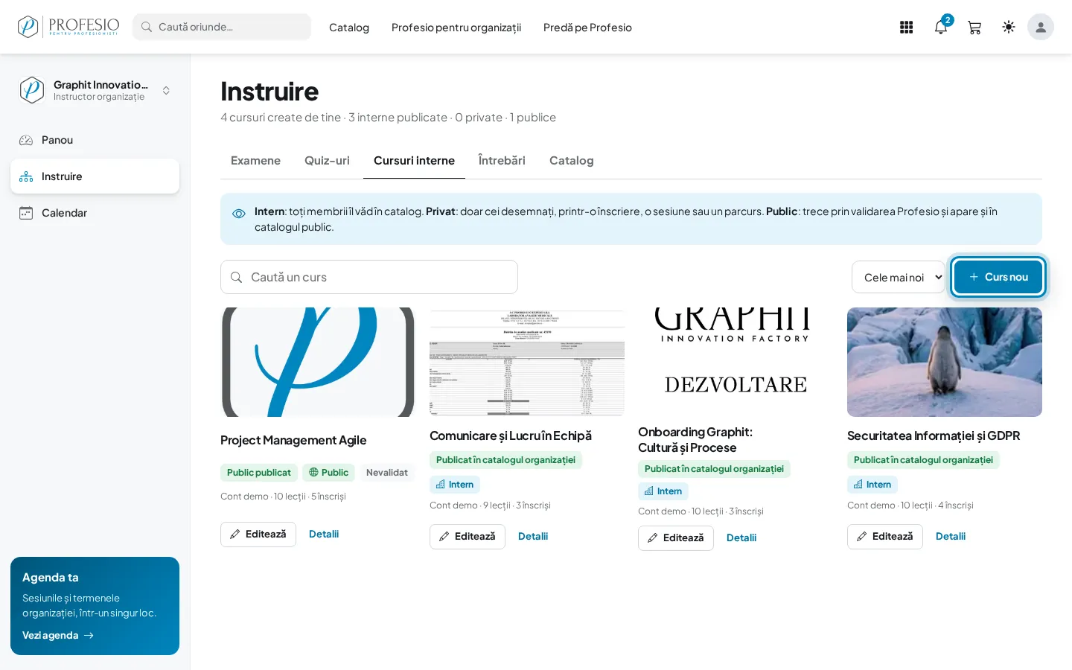Click the Graphit Innovation organization logo
This screenshot has width=1072, height=670.
(x=32, y=90)
